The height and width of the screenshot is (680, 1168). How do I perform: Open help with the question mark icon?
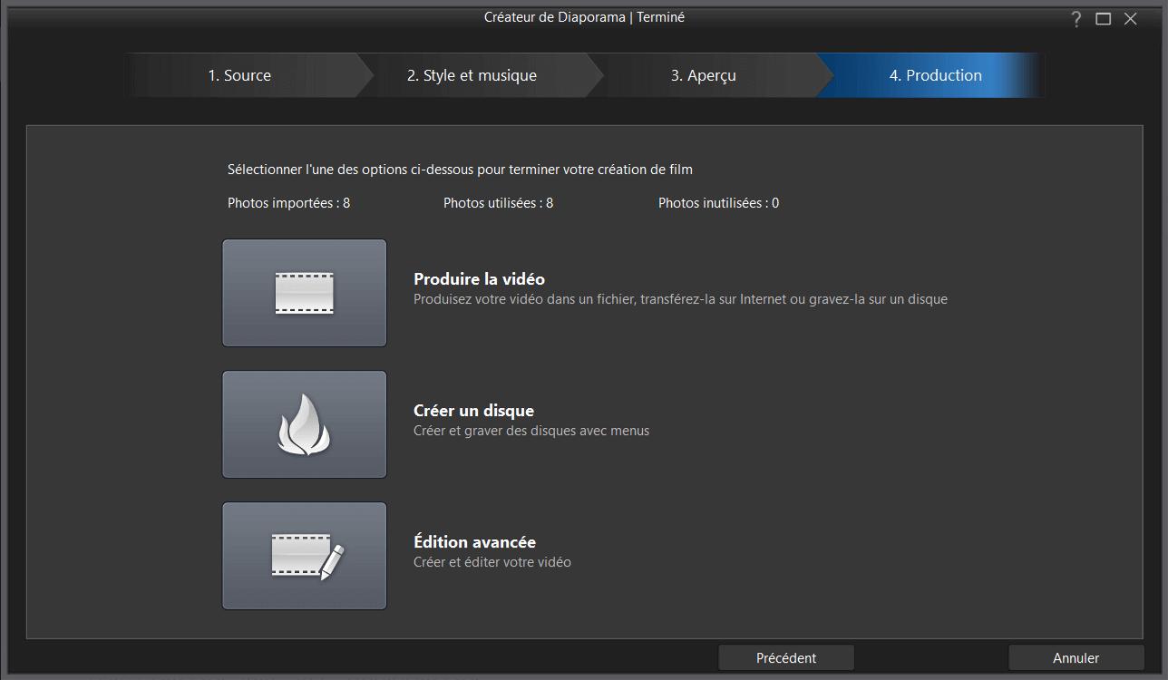point(1076,19)
